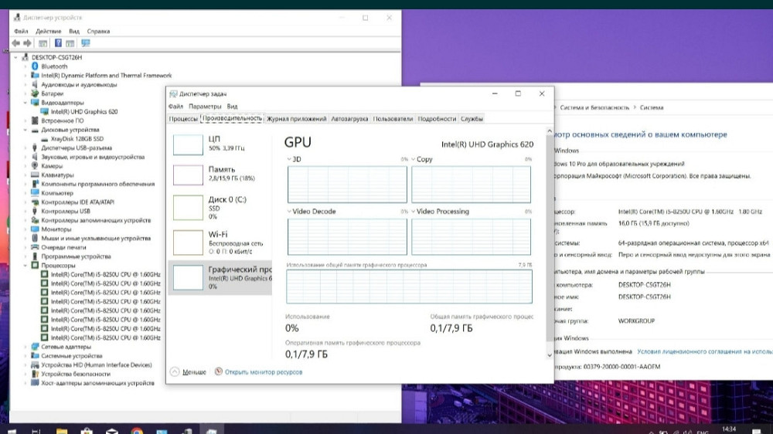This screenshot has width=773, height=434.
Task: Click the Resource Monitor icon in Task Manager
Action: 219,371
